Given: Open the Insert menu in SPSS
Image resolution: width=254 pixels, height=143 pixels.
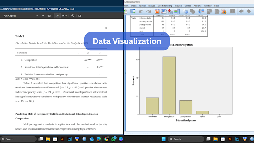Looking at the screenshot, I should pyautogui.click(x=134, y=6).
